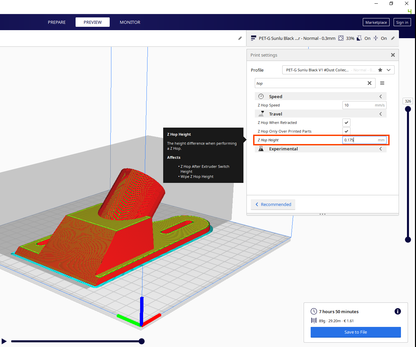Screen dimensions: 416x347
Task: Toggle Z Hop Only Over Printed Parts checkbox
Action: [346, 131]
